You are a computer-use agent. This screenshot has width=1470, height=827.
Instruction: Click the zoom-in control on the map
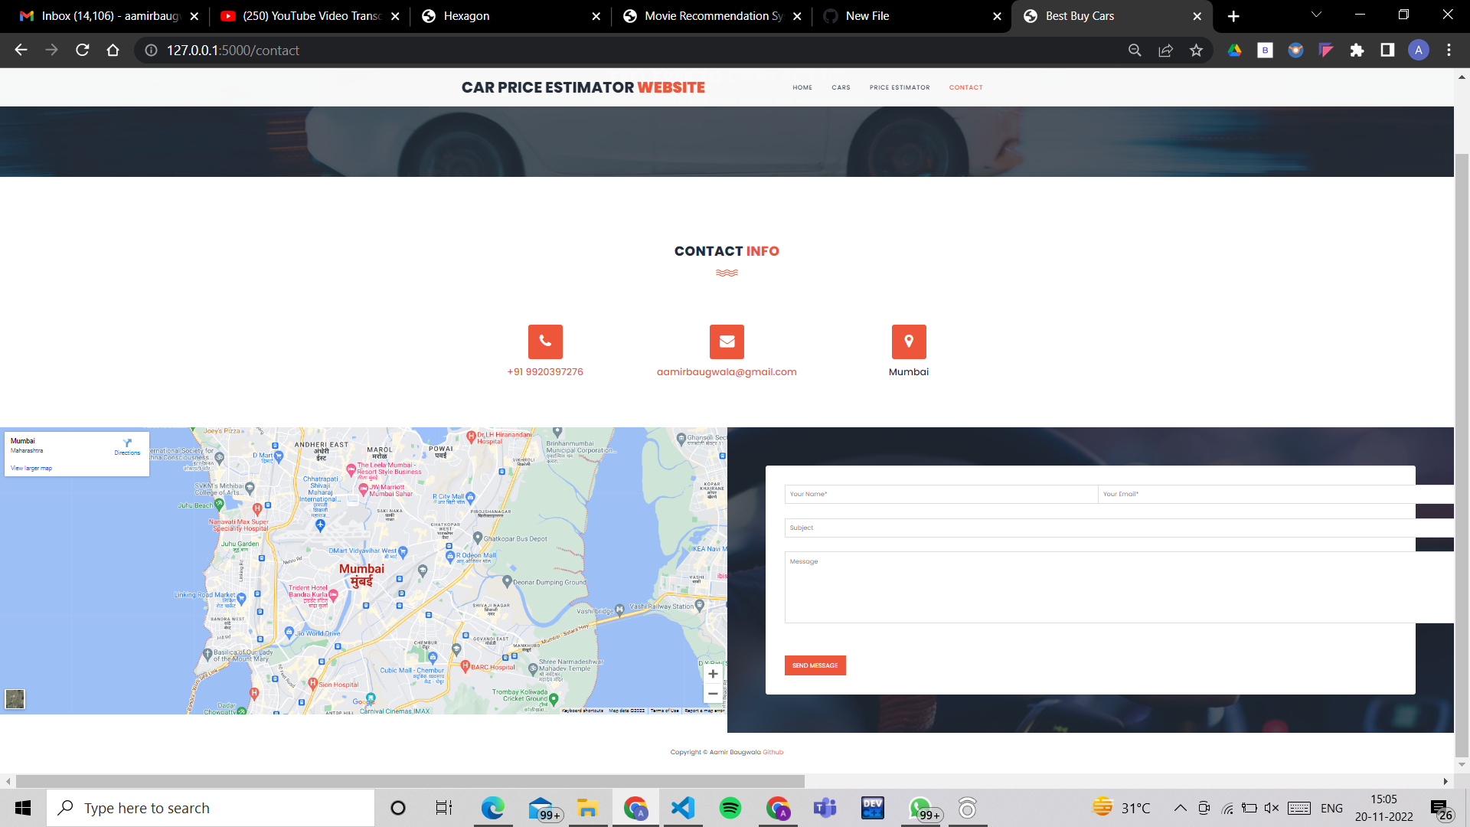[713, 674]
